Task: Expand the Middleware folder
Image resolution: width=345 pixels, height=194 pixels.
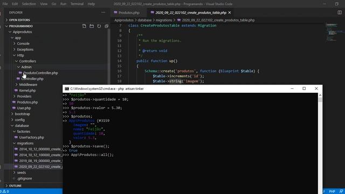Action: click(28, 85)
